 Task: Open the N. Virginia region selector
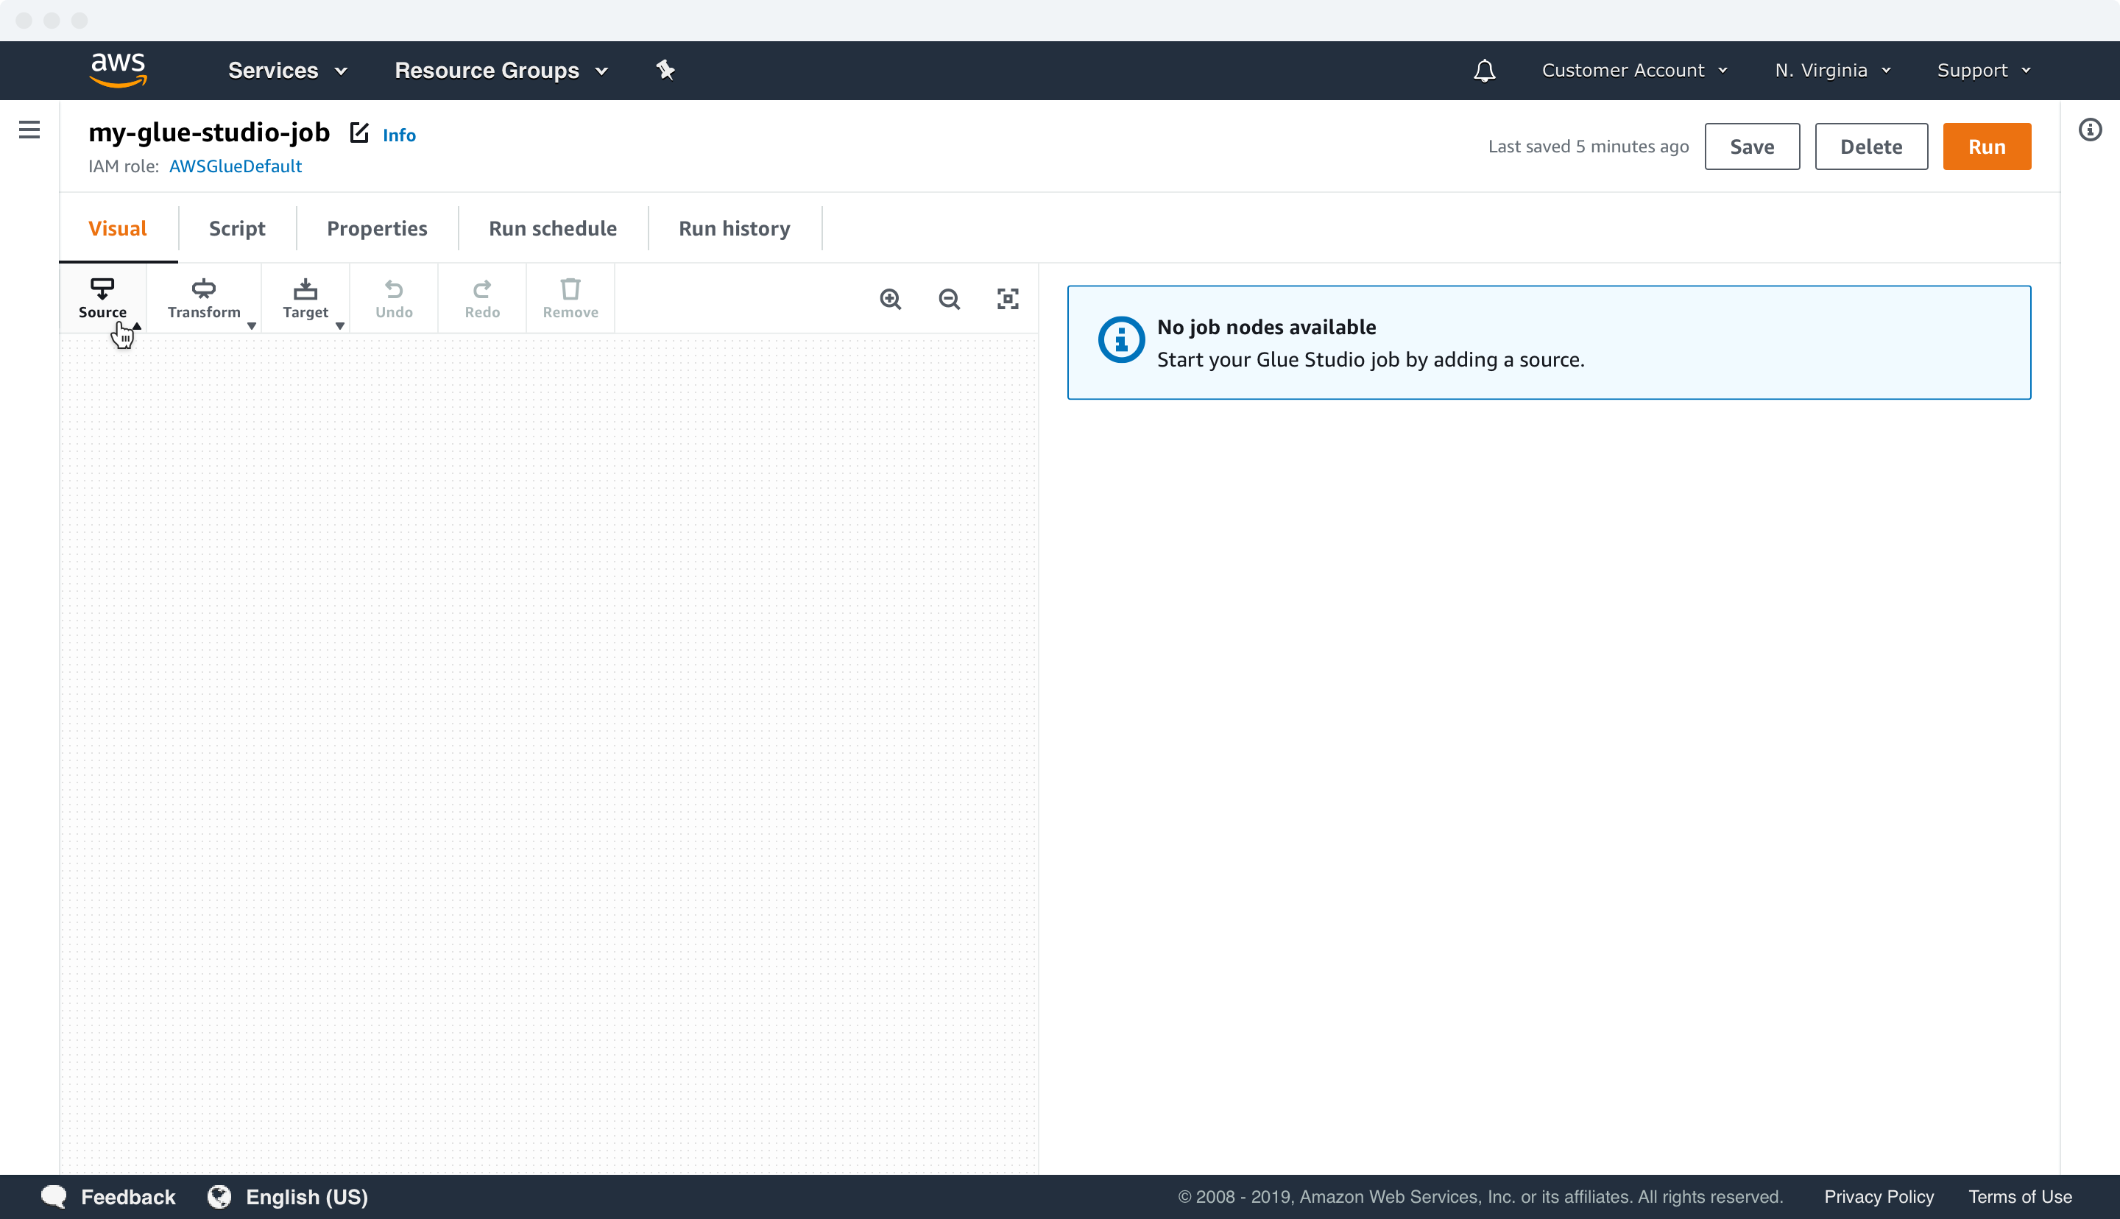point(1833,71)
